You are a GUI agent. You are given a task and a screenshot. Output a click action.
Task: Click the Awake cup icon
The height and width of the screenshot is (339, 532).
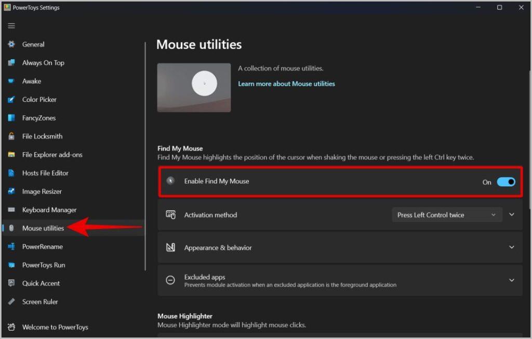click(11, 81)
